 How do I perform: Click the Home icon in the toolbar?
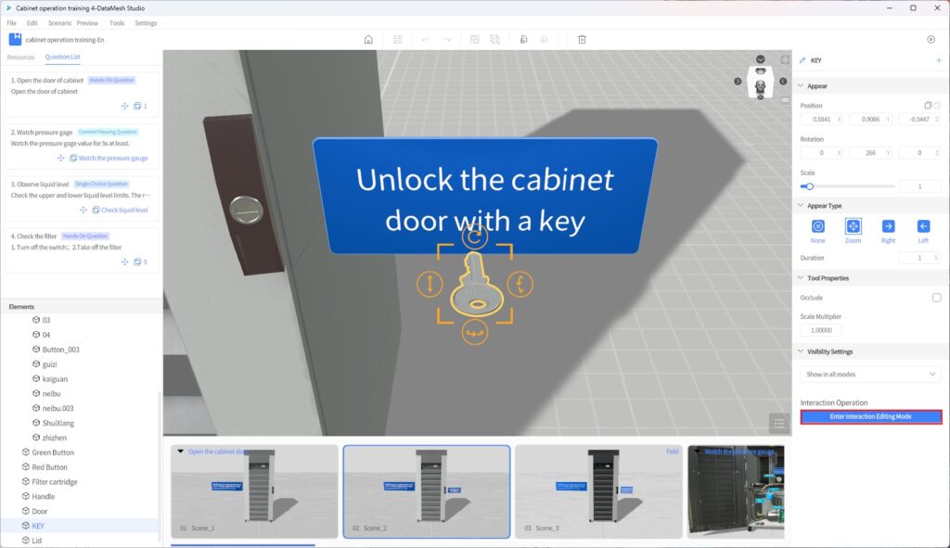click(368, 39)
